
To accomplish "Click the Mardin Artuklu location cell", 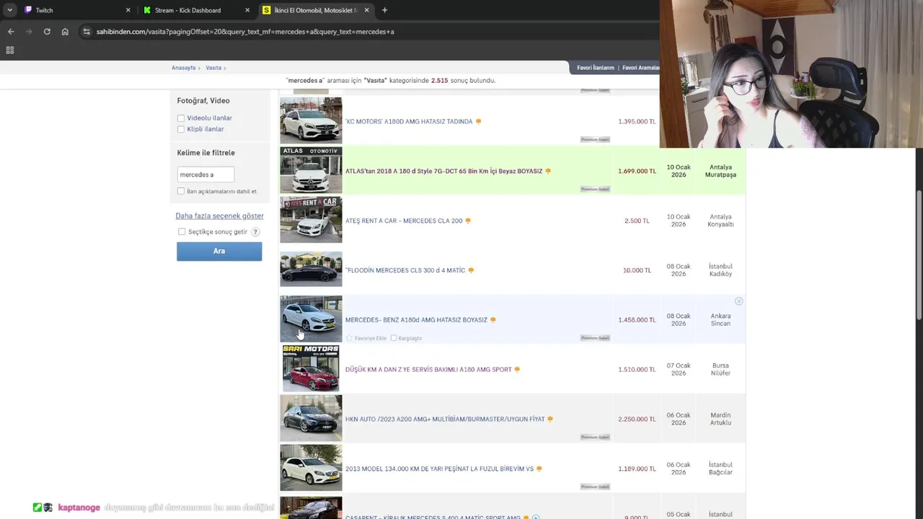I will point(720,419).
